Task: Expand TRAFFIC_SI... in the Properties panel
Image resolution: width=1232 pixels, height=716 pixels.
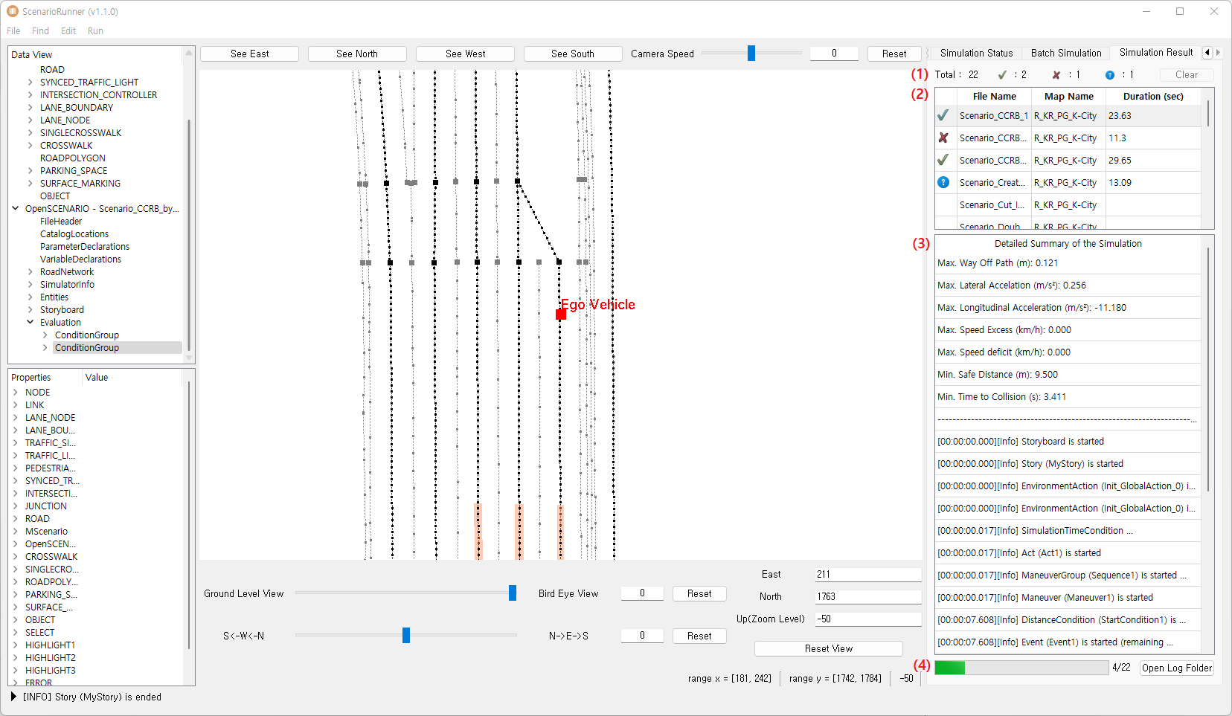Action: pos(16,443)
